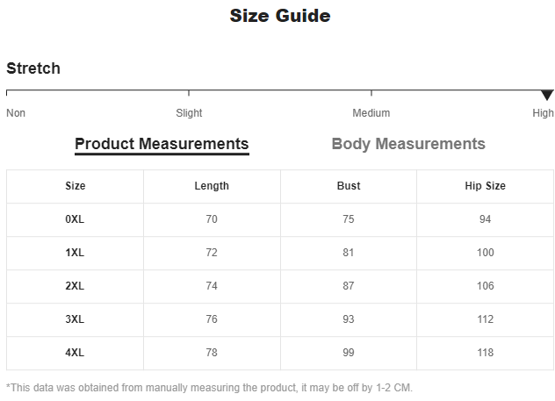Open the Body Measurements tab
The width and height of the screenshot is (555, 401).
pyautogui.click(x=408, y=144)
